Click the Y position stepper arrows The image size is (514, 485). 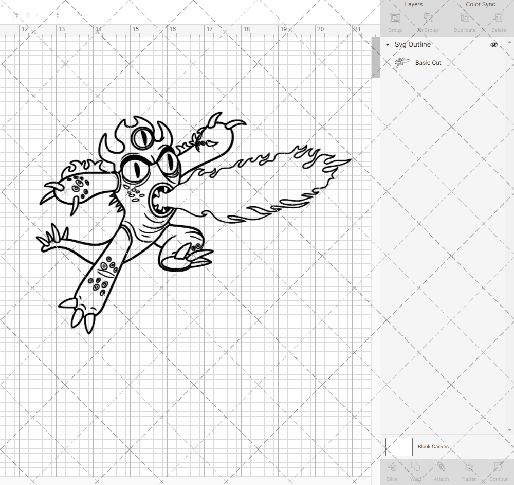(x=58, y=15)
